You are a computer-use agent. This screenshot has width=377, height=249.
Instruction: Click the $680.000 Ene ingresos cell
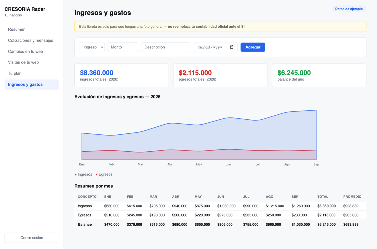pos(112,206)
